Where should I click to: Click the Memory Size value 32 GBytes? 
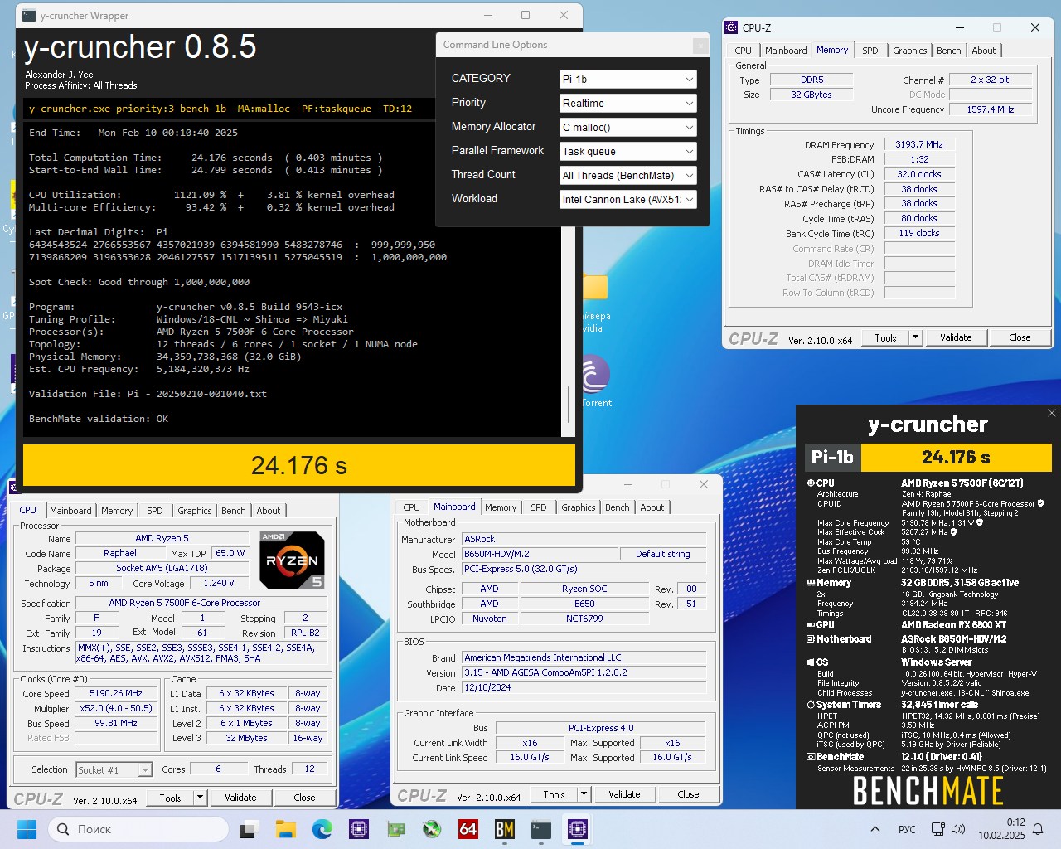pyautogui.click(x=811, y=95)
